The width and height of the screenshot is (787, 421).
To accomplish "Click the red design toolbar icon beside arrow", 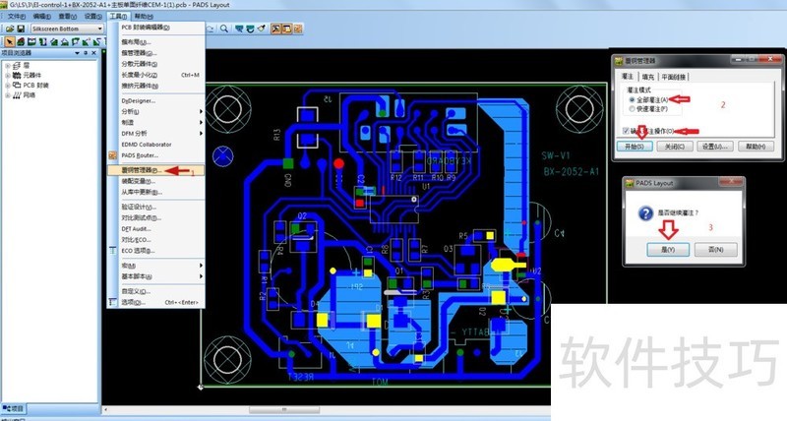I will point(21,42).
